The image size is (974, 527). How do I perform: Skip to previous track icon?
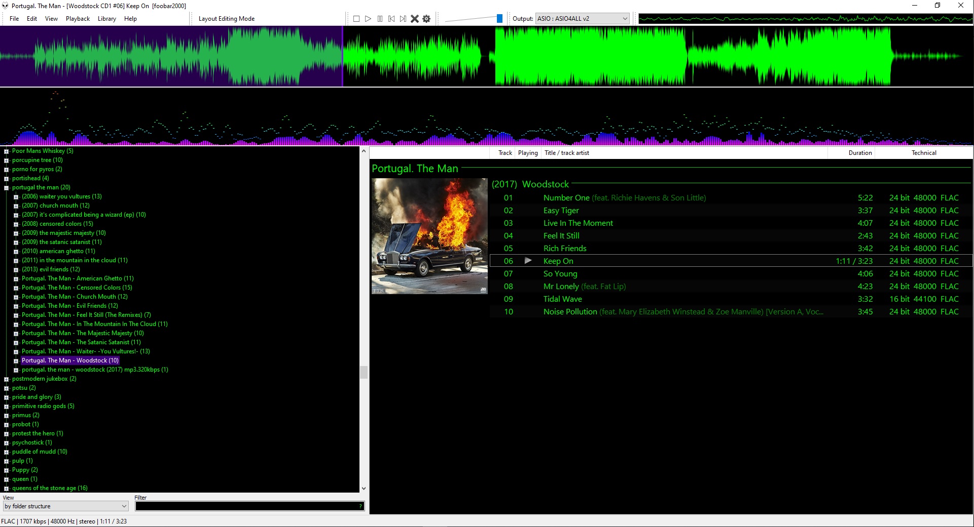coord(391,18)
